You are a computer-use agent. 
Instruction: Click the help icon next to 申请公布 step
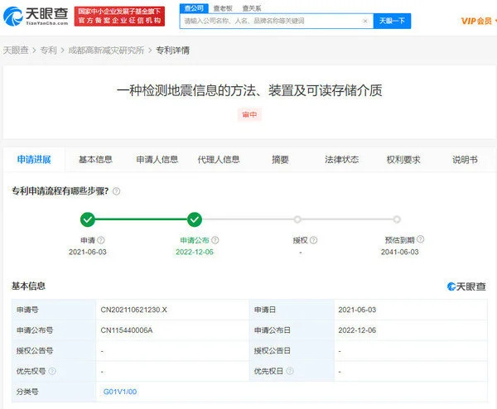point(215,240)
